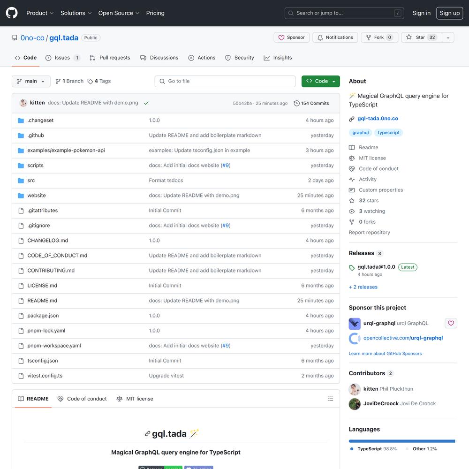Open package.json file

(43, 316)
